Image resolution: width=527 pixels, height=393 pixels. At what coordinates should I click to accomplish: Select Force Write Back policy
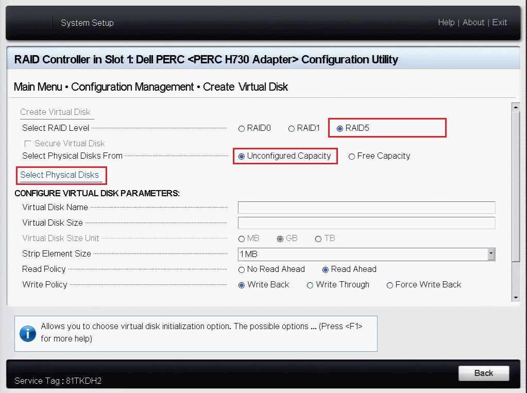pyautogui.click(x=390, y=285)
